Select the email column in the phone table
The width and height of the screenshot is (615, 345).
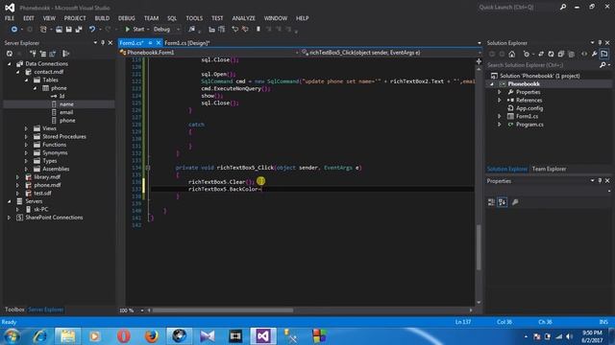point(66,112)
